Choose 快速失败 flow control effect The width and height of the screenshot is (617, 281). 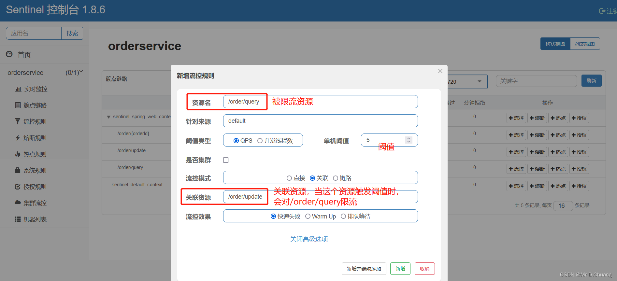[x=273, y=217]
